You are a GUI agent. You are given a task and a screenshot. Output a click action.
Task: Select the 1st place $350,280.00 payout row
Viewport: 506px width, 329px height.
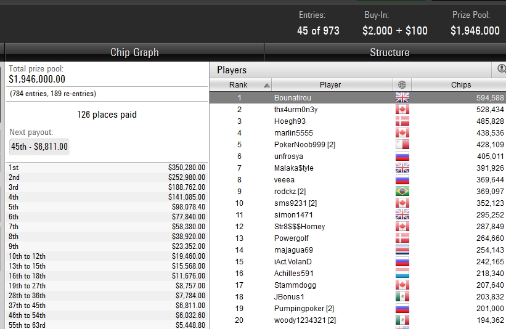pos(107,168)
